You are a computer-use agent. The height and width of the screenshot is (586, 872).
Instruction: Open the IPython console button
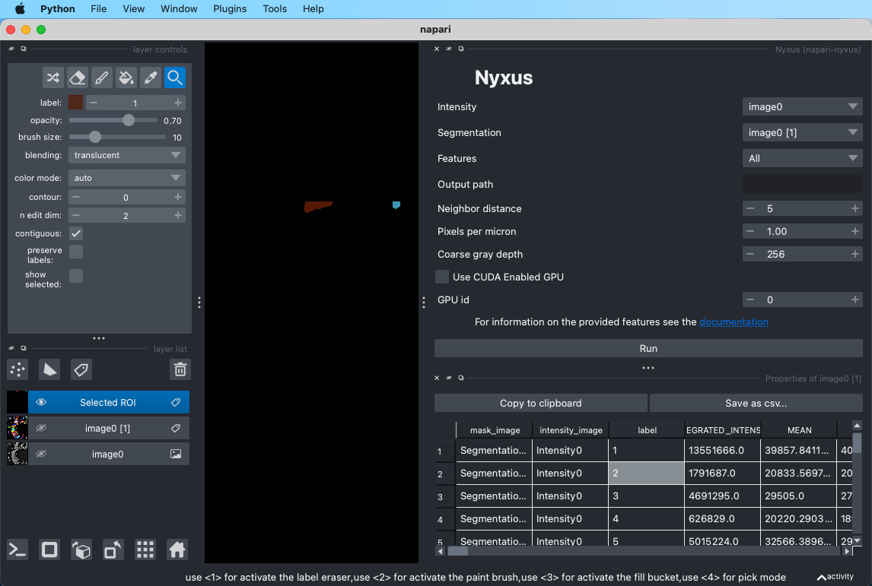click(x=18, y=550)
